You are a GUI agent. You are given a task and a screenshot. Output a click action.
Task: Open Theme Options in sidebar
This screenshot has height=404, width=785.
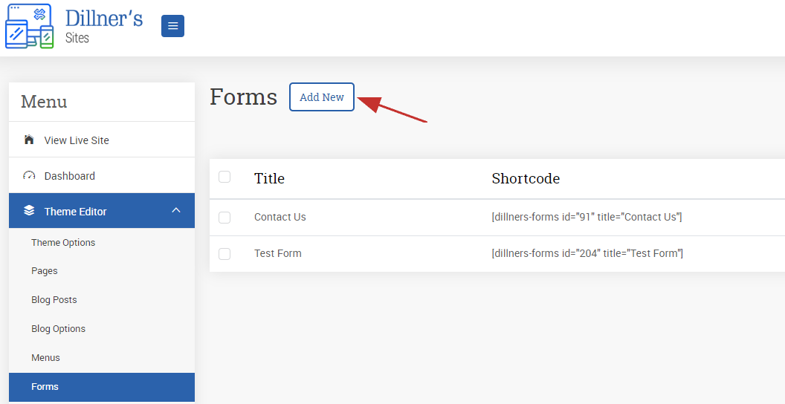(63, 243)
